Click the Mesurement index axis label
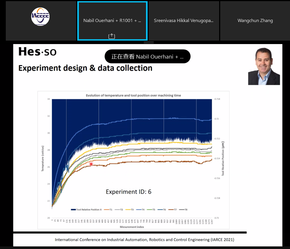290x249 pixels. [132, 227]
